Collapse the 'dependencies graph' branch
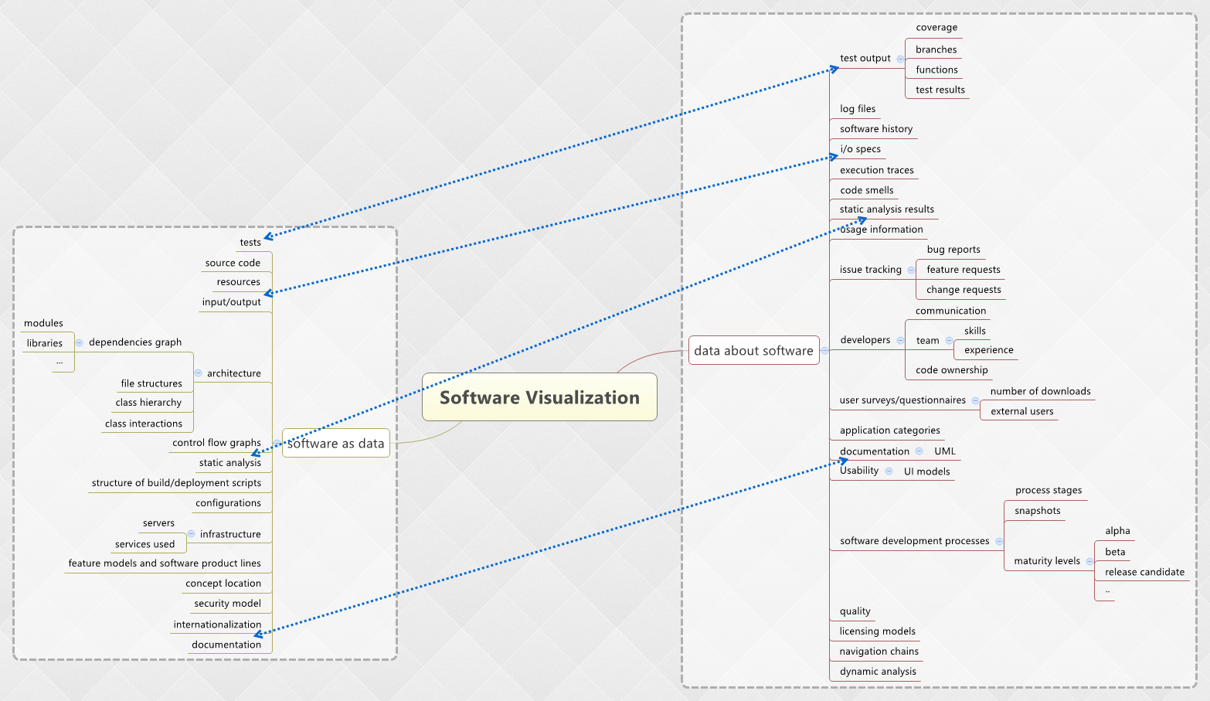This screenshot has width=1210, height=701. pyautogui.click(x=80, y=342)
